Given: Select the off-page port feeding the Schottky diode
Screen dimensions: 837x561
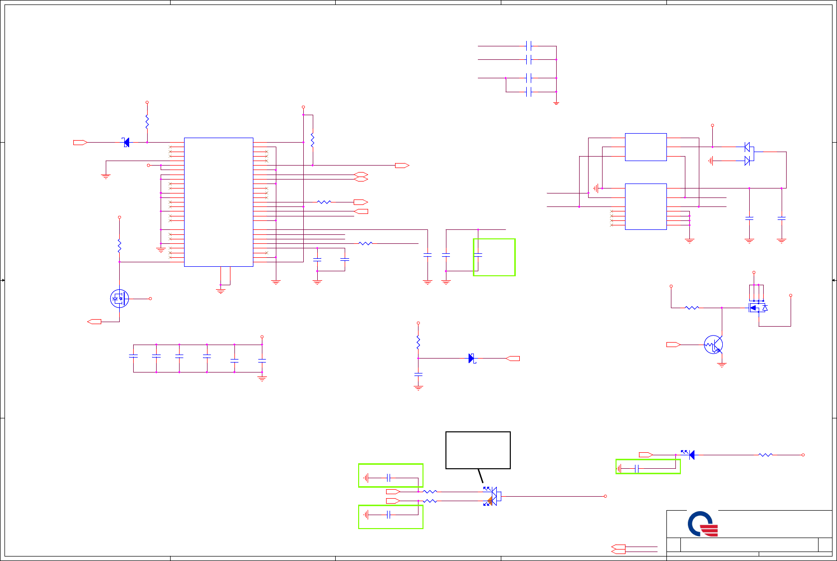Looking at the screenshot, I should point(80,143).
